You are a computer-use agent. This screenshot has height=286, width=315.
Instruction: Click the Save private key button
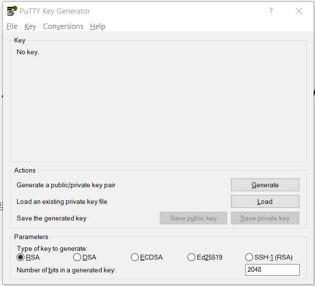click(x=265, y=218)
